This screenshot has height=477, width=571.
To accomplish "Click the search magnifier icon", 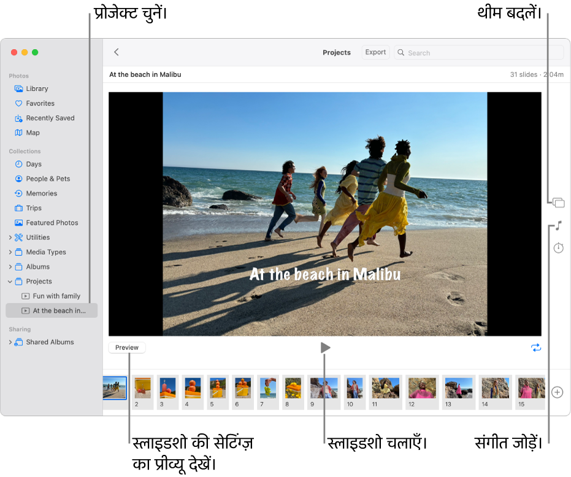I will pos(401,52).
